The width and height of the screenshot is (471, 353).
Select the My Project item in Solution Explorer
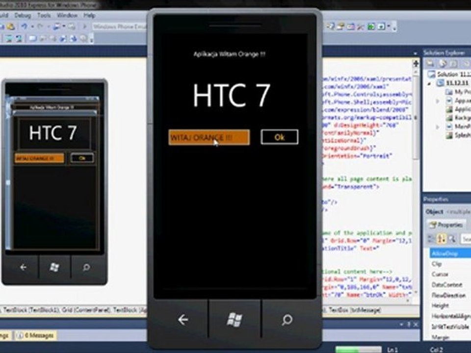tap(458, 92)
